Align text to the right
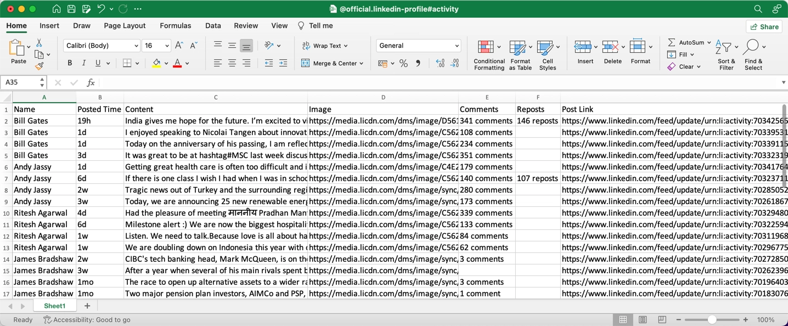 pyautogui.click(x=246, y=63)
